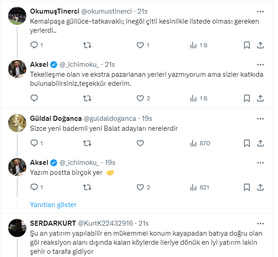Reply to OkumuşTinerci's tweet
Image resolution: width=278 pixels, height=257 pixels.
[x=34, y=45]
